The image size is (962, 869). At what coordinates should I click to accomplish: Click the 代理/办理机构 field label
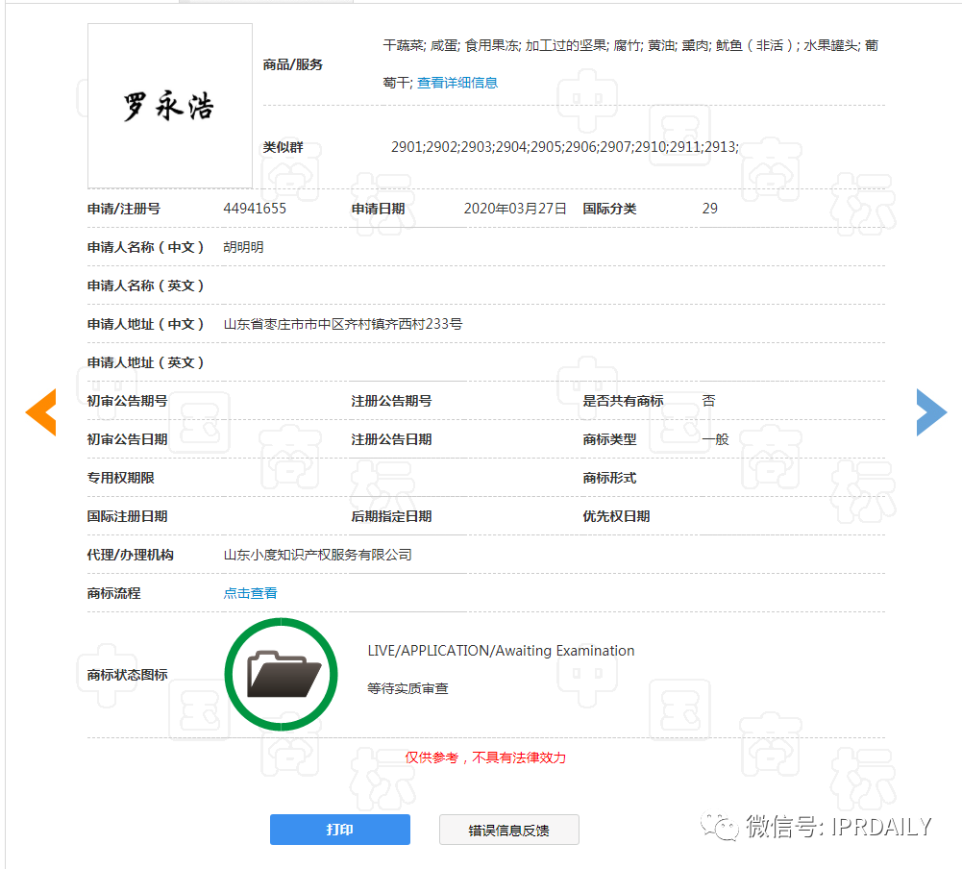click(130, 555)
